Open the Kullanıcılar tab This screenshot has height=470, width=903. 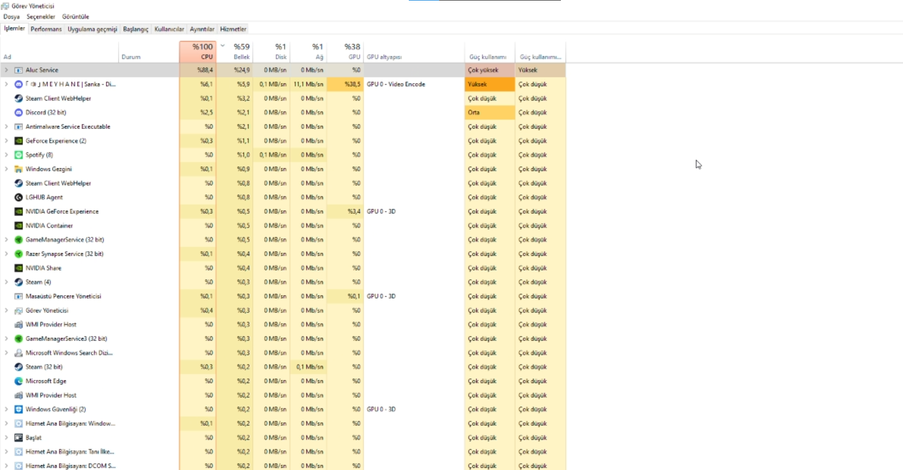169,29
